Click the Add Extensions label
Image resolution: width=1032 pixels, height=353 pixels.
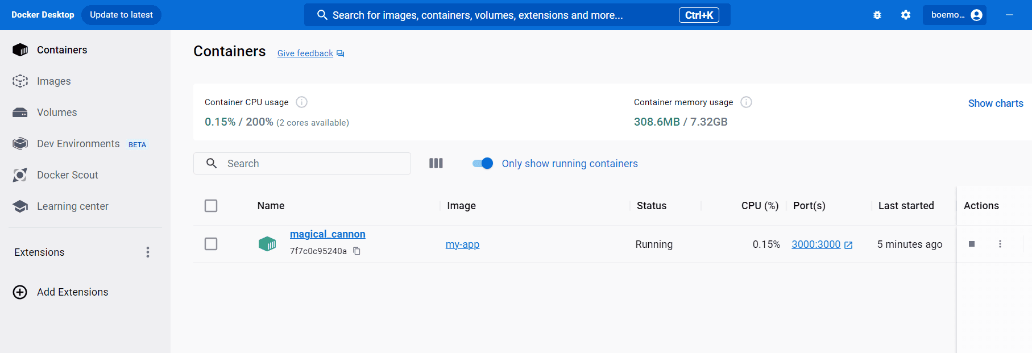[x=73, y=292]
